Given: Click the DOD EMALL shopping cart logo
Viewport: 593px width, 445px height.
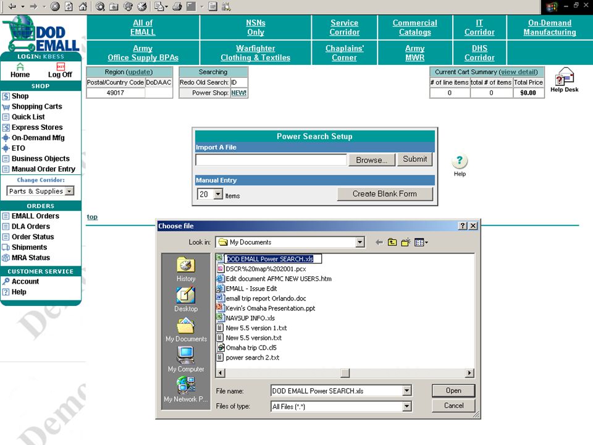Looking at the screenshot, I should coord(41,33).
